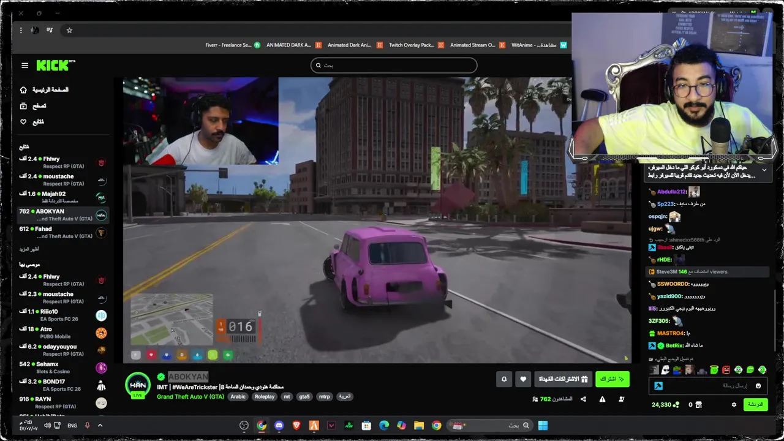Click username MASTRO4 in the chat
The image size is (784, 441).
(670, 333)
